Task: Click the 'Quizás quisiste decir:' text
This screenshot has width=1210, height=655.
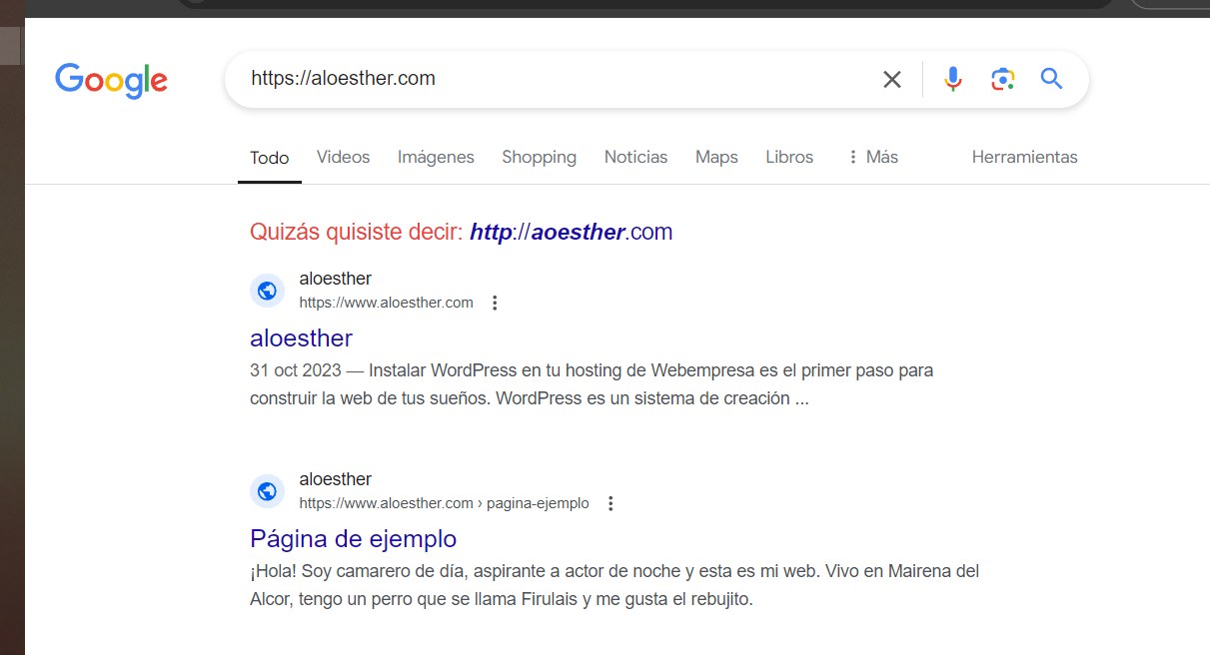Action: (x=357, y=232)
